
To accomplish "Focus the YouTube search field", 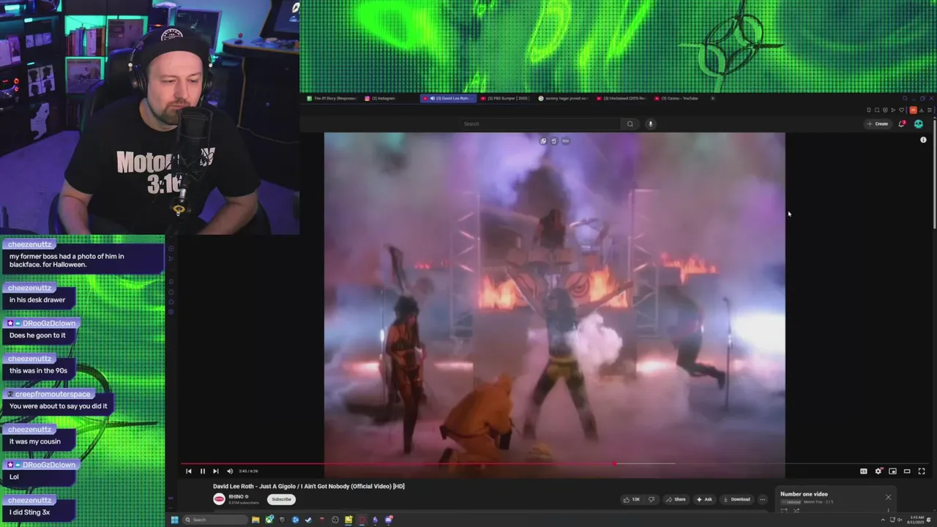I will point(540,124).
